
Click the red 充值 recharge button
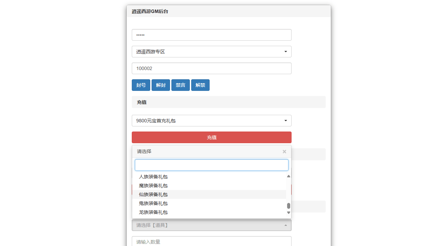tap(212, 137)
